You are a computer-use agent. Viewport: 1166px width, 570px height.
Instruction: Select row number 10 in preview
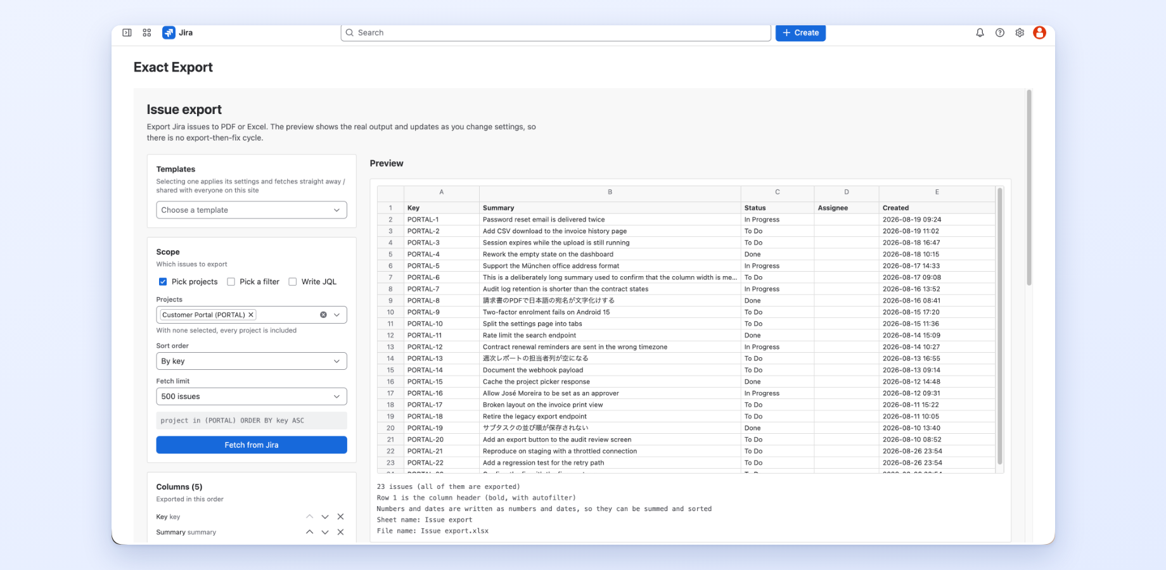coord(390,312)
